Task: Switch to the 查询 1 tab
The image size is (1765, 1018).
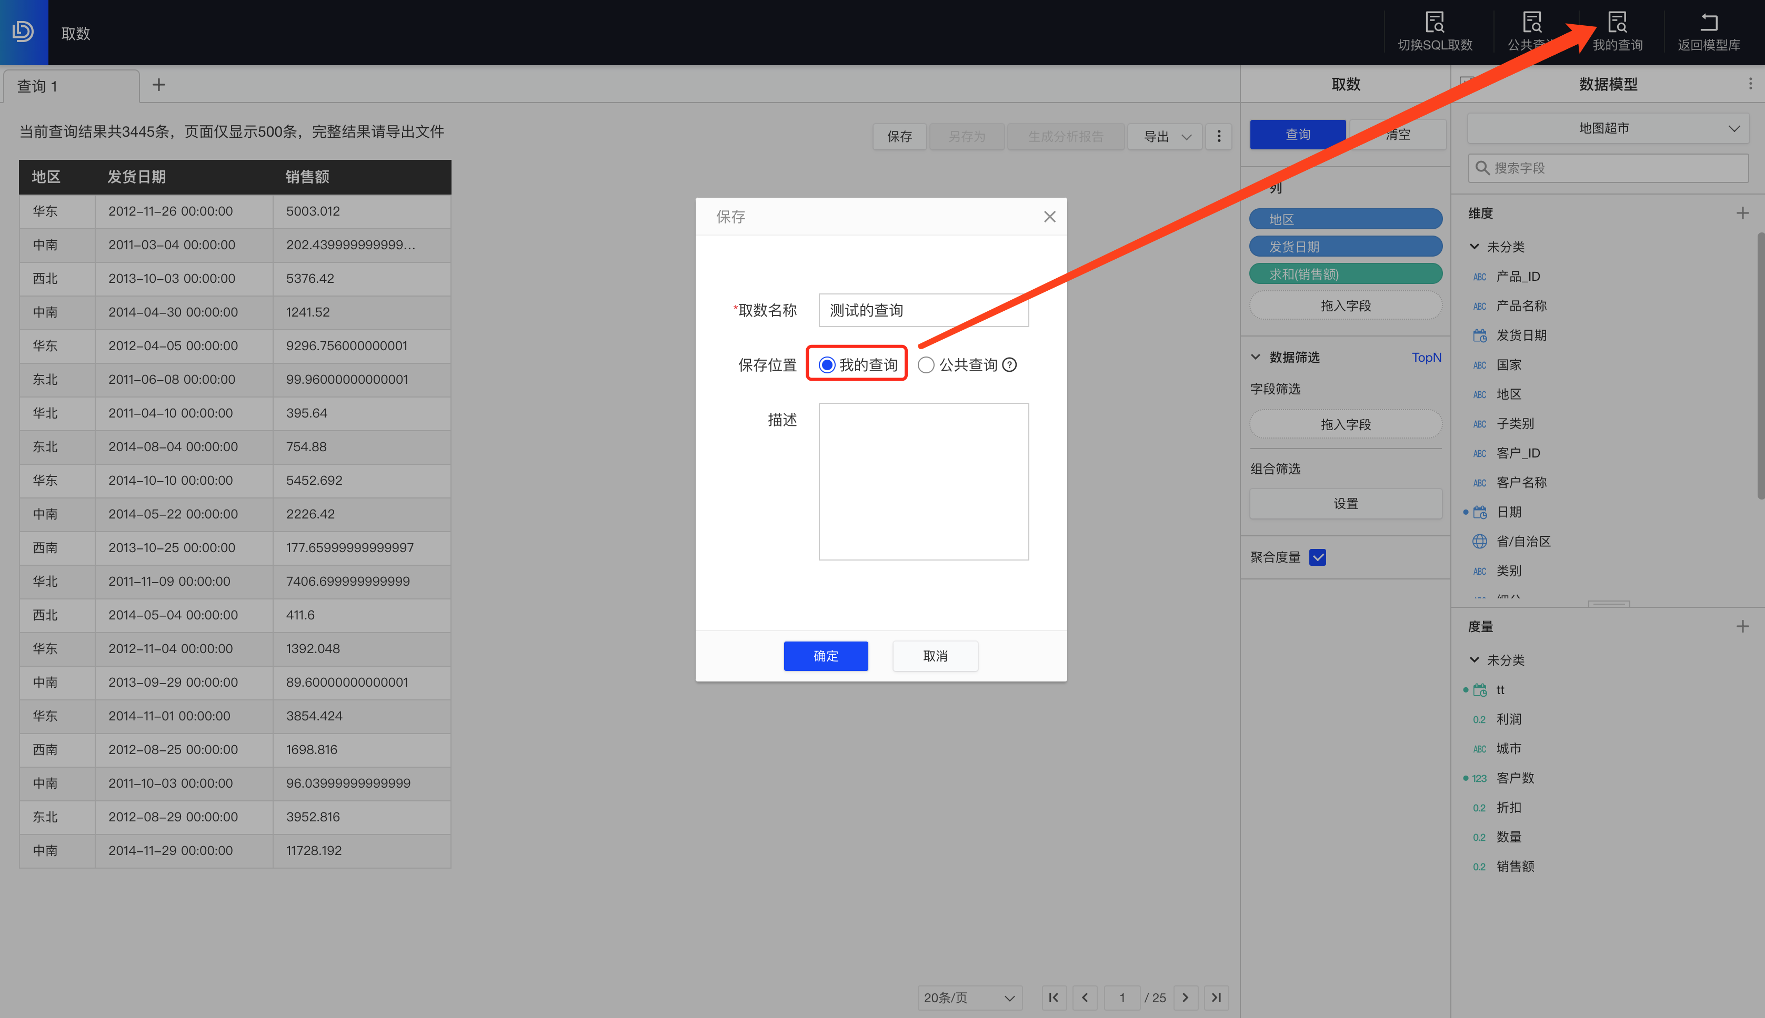Action: [x=71, y=86]
